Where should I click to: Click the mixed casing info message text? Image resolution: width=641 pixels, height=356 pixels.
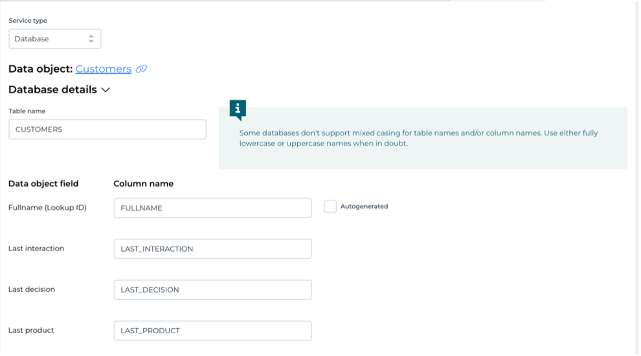pyautogui.click(x=418, y=138)
